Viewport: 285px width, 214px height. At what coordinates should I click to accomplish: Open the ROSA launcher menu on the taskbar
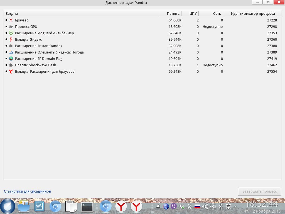(8, 206)
